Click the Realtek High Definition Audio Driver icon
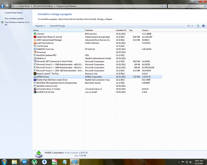 (35, 80)
